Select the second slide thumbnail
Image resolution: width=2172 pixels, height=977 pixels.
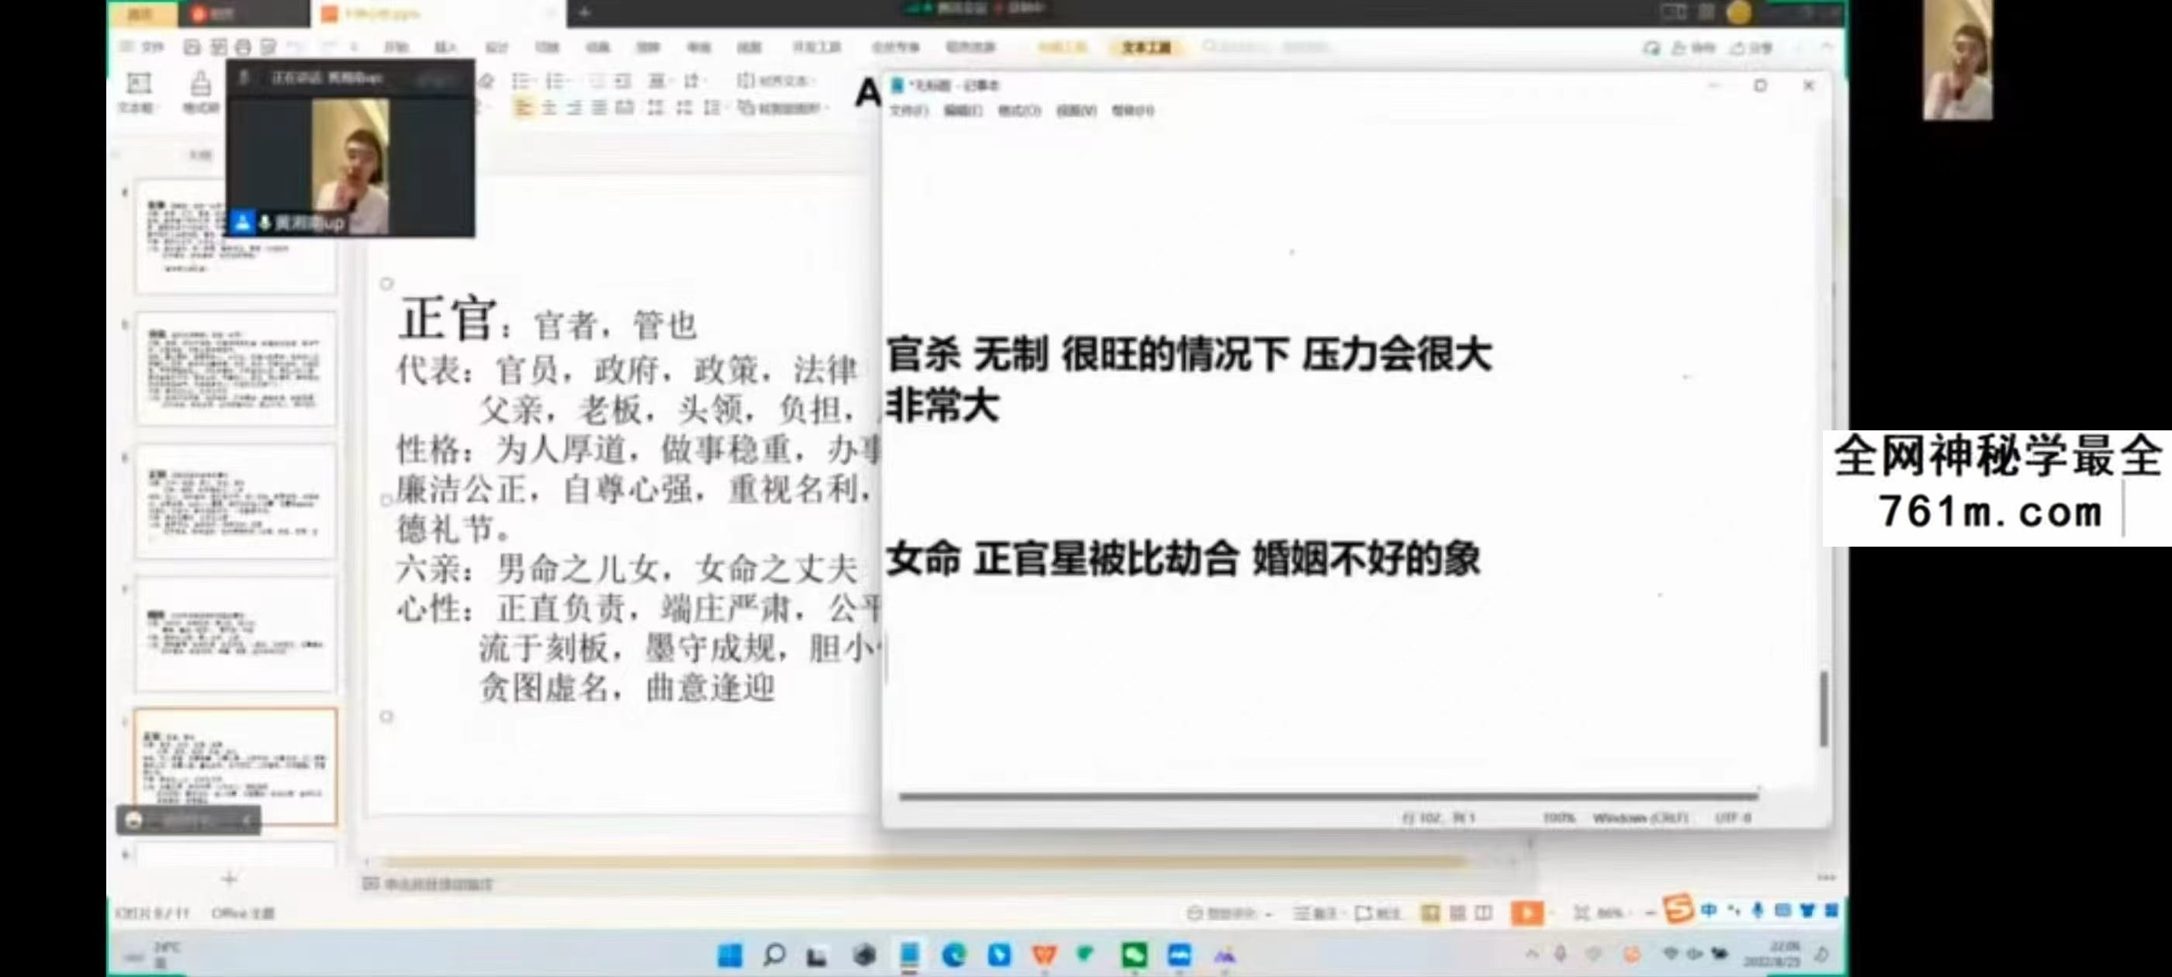[236, 368]
